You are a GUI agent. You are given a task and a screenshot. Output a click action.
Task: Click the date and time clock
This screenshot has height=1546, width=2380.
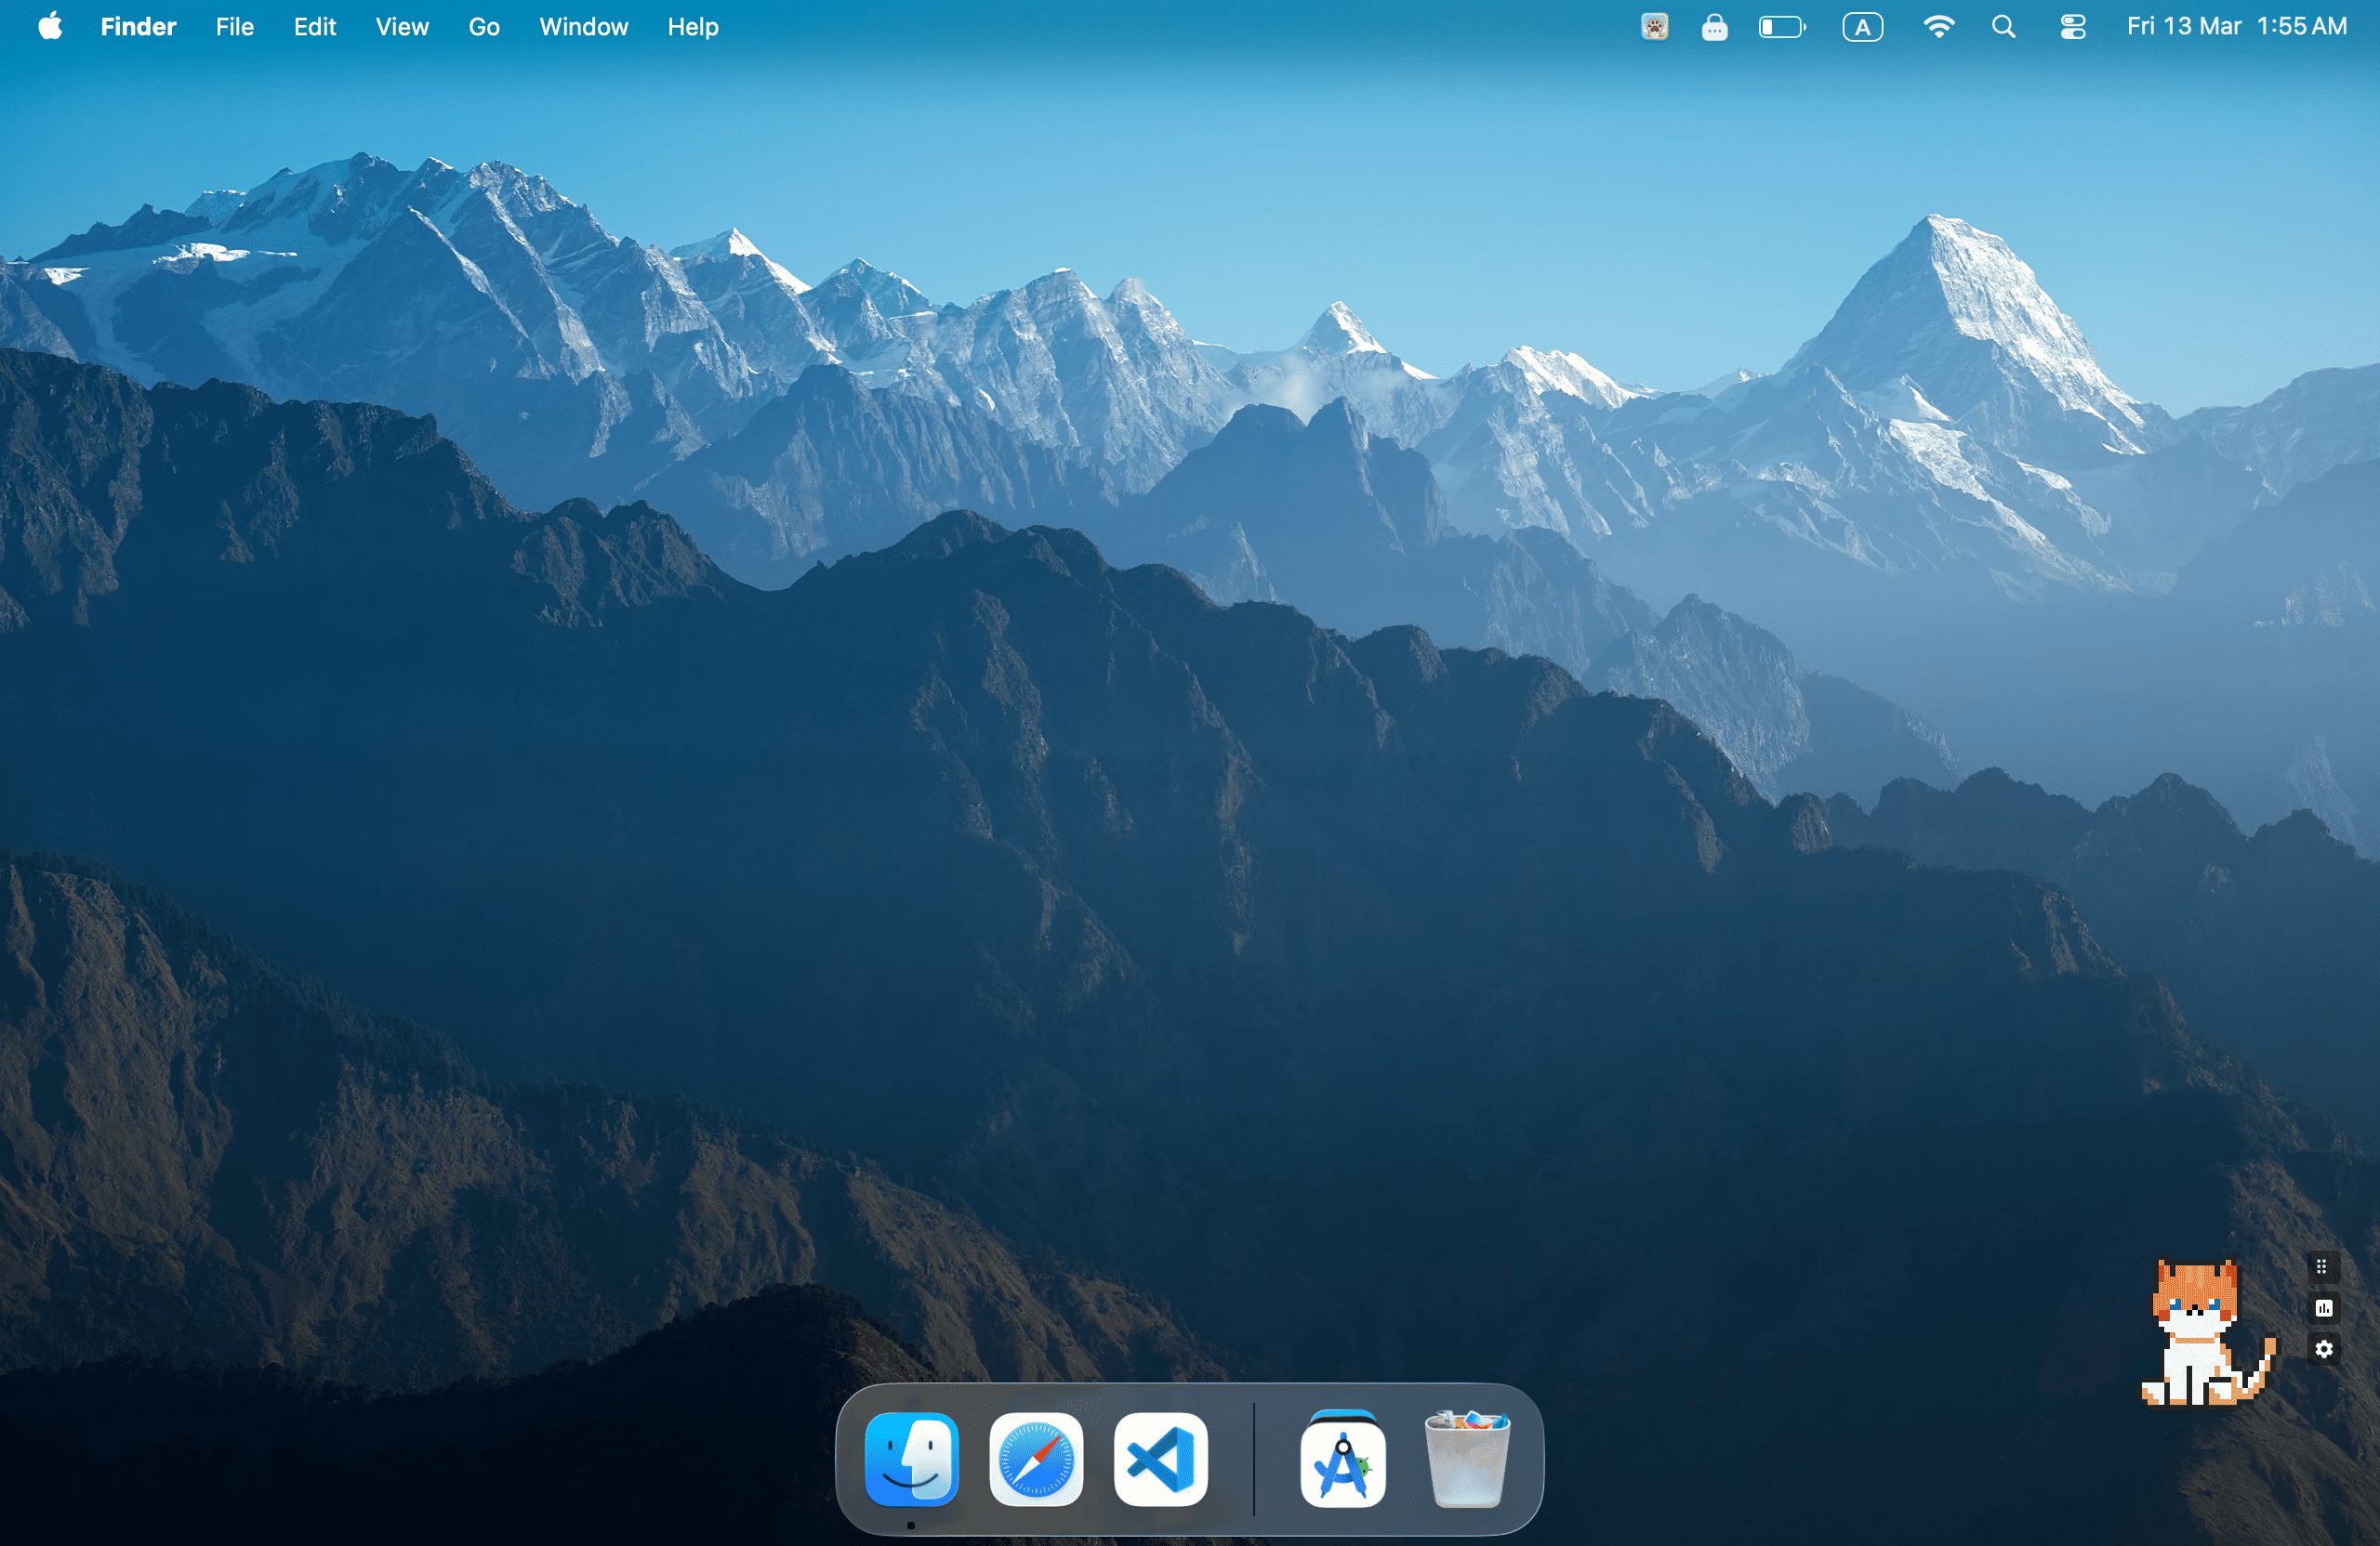[2236, 27]
